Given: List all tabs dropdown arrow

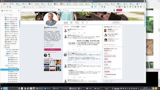Looking at the screenshot, I should [x=144, y=4].
